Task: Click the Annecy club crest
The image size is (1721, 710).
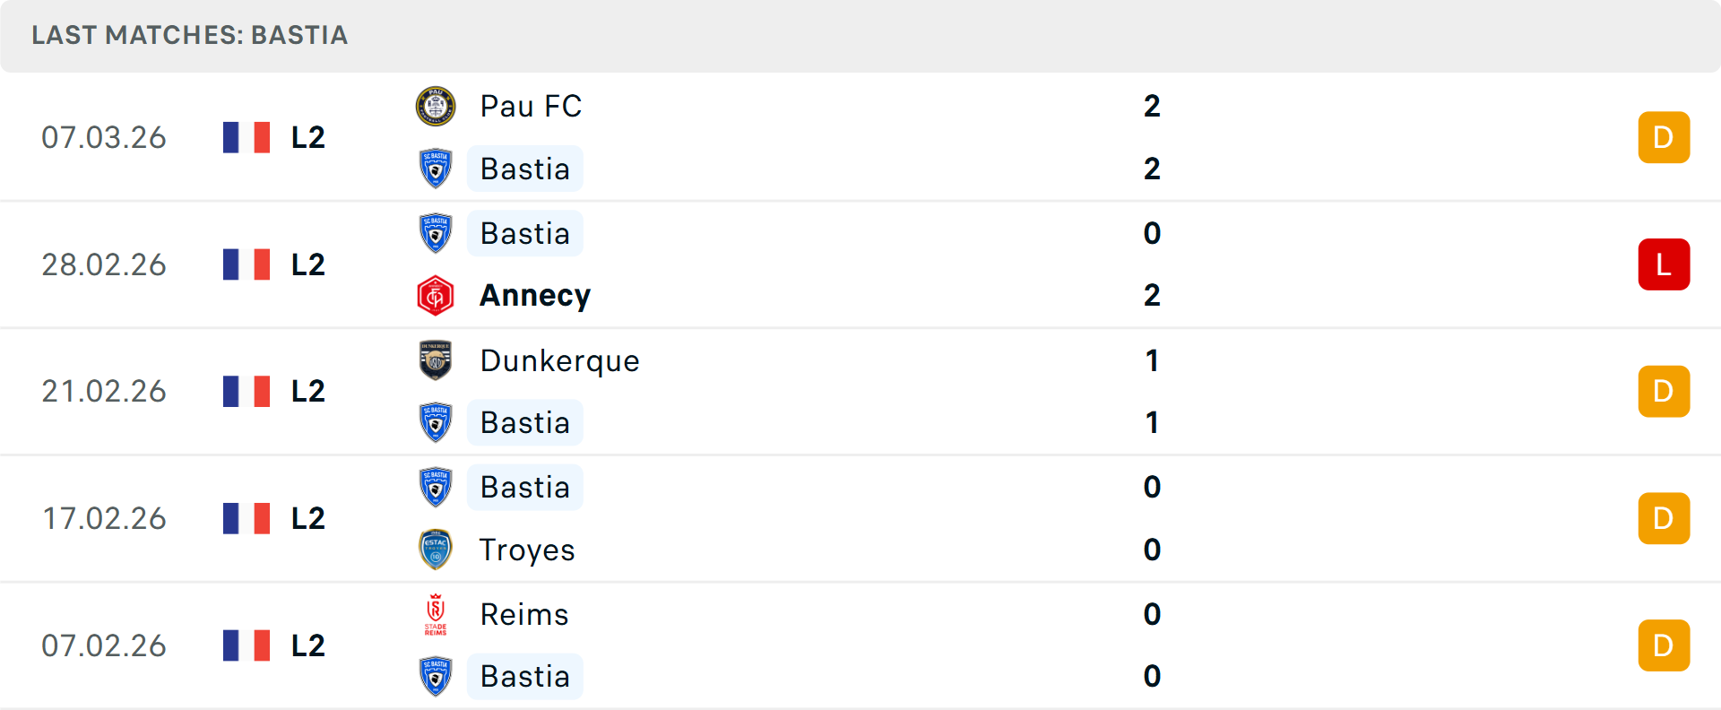Action: coord(436,296)
